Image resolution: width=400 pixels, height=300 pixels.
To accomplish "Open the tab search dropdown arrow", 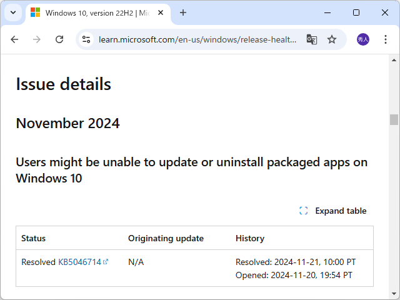I will (13, 12).
